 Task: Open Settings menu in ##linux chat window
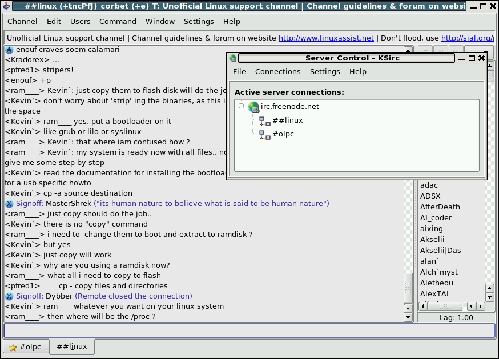[x=199, y=22]
